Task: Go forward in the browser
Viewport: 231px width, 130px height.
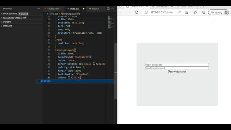Action: pyautogui.click(x=128, y=12)
